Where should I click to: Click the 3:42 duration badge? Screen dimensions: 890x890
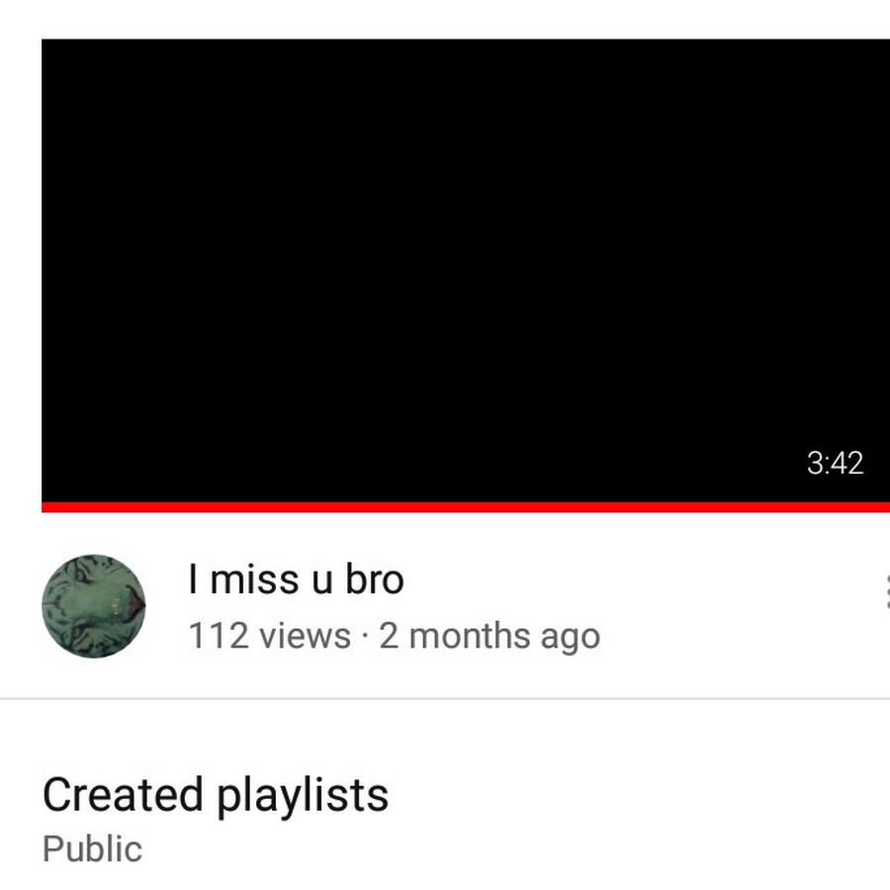[x=835, y=463]
